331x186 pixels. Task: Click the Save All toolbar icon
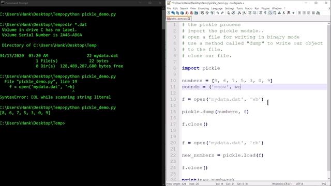(x=182, y=13)
